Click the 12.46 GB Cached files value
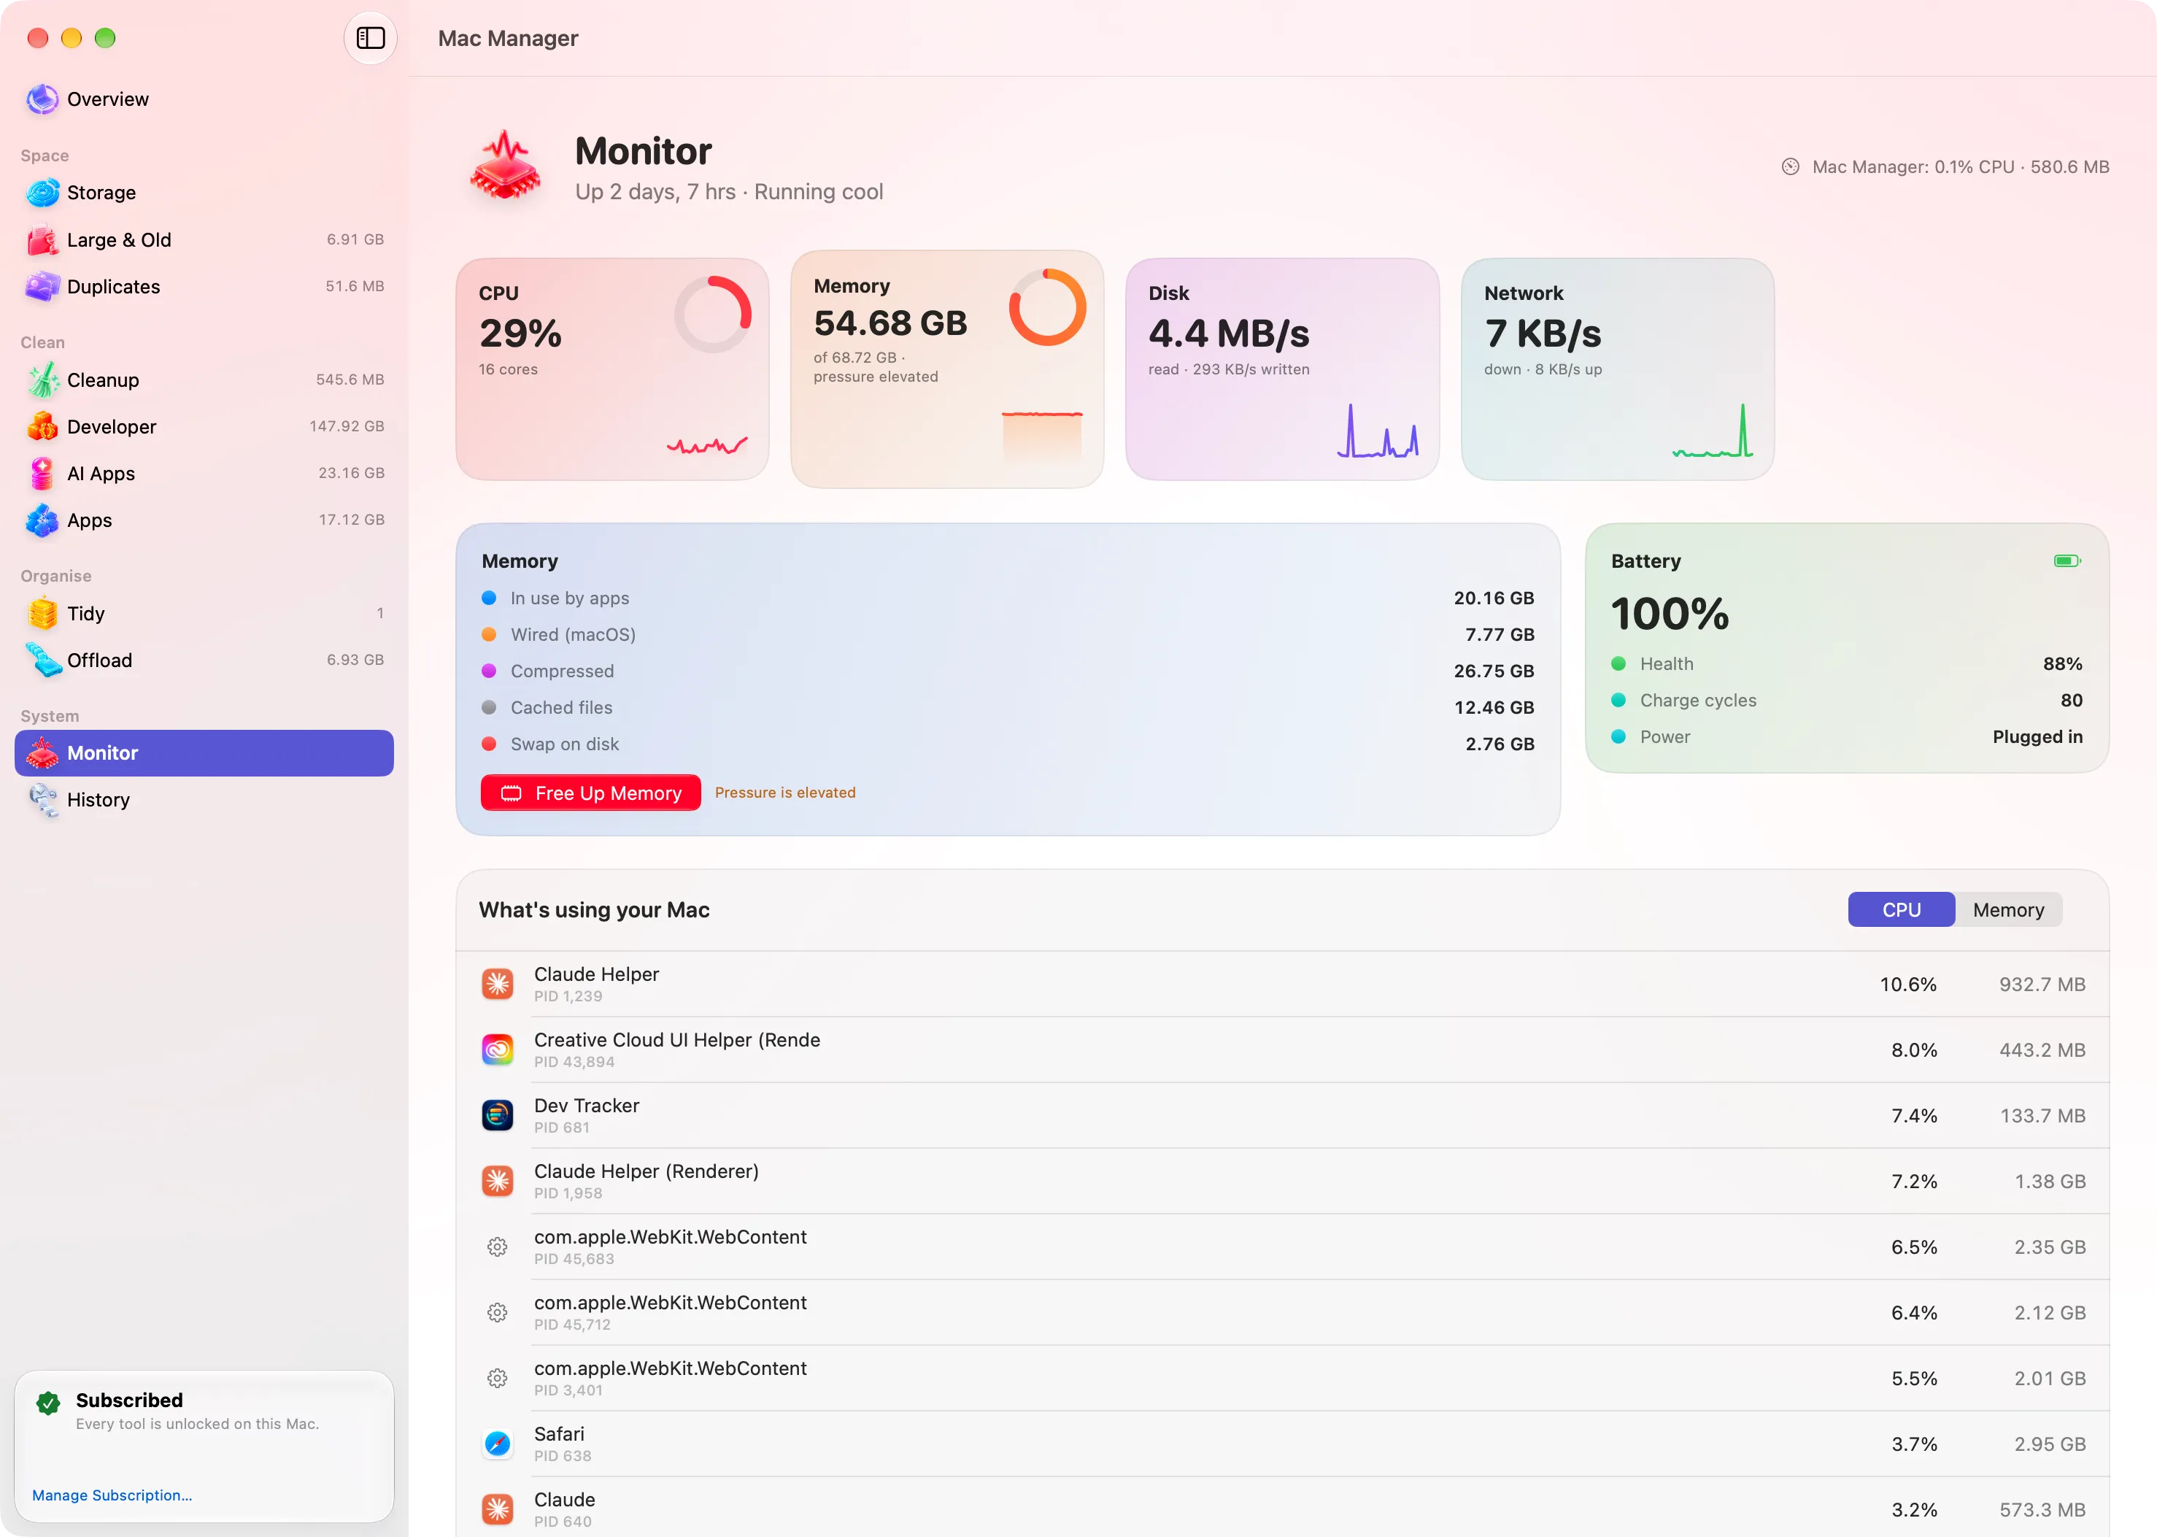Image resolution: width=2157 pixels, height=1537 pixels. pos(1494,708)
